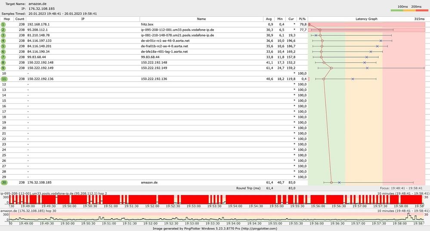Screen dimensions: 430x231
Task: Select IP 81.210.148.78
Action: (x=38, y=35)
